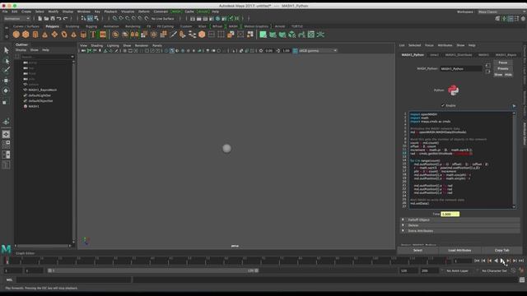
Task: Open the script editor icon at bottom right
Action: [x=521, y=280]
